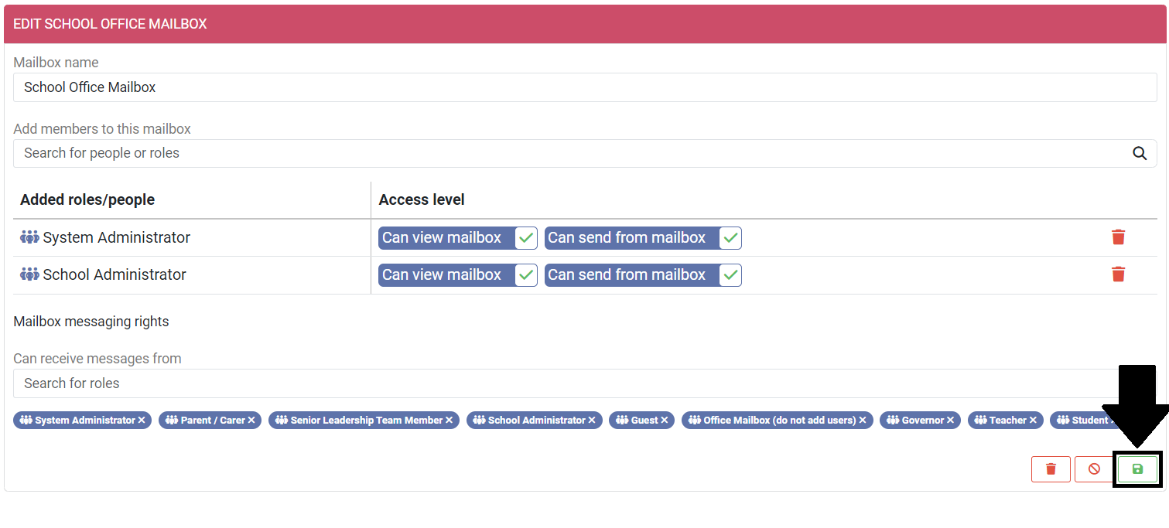Image resolution: width=1169 pixels, height=528 pixels.
Task: Remove the Parent / Carer role tag
Action: pos(251,421)
